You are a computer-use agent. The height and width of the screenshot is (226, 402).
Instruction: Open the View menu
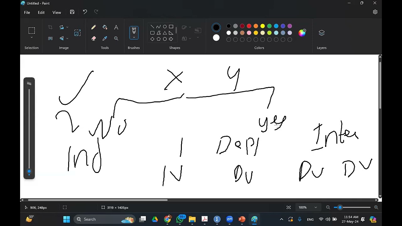click(x=57, y=12)
